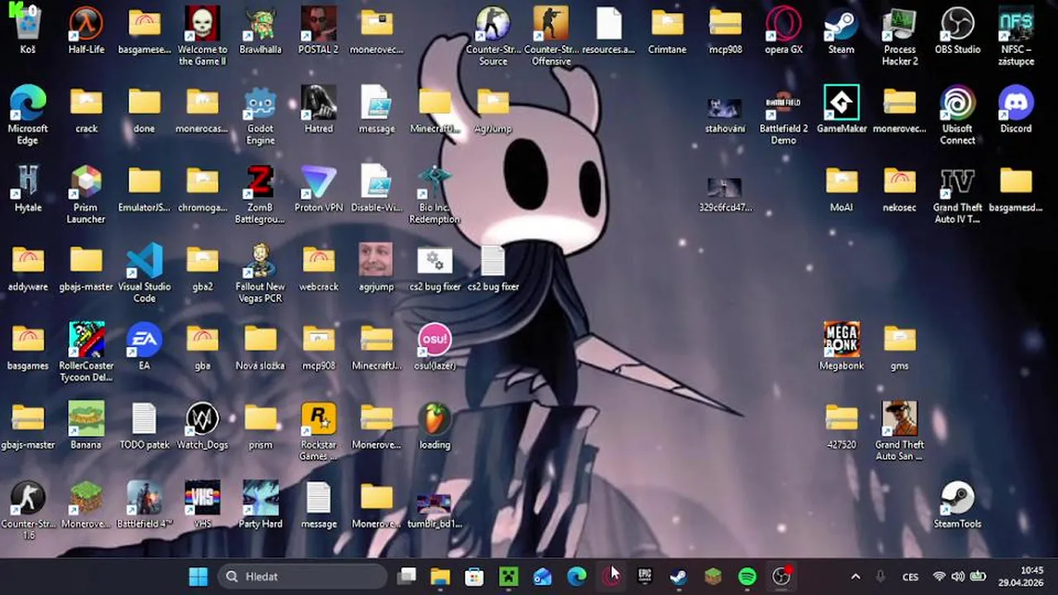The image size is (1058, 595).
Task: Open Task View from the taskbar
Action: pos(407,576)
